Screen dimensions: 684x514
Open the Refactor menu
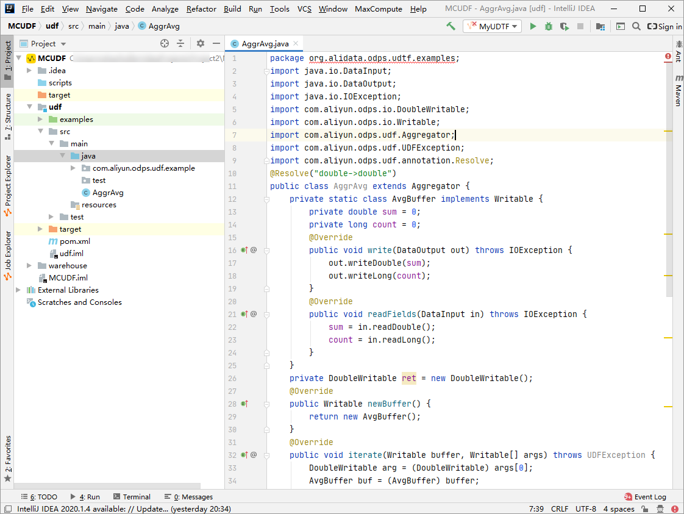click(201, 9)
